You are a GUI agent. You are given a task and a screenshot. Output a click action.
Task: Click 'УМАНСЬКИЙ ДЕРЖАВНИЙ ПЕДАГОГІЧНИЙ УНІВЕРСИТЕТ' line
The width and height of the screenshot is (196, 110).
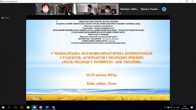[x=98, y=32]
